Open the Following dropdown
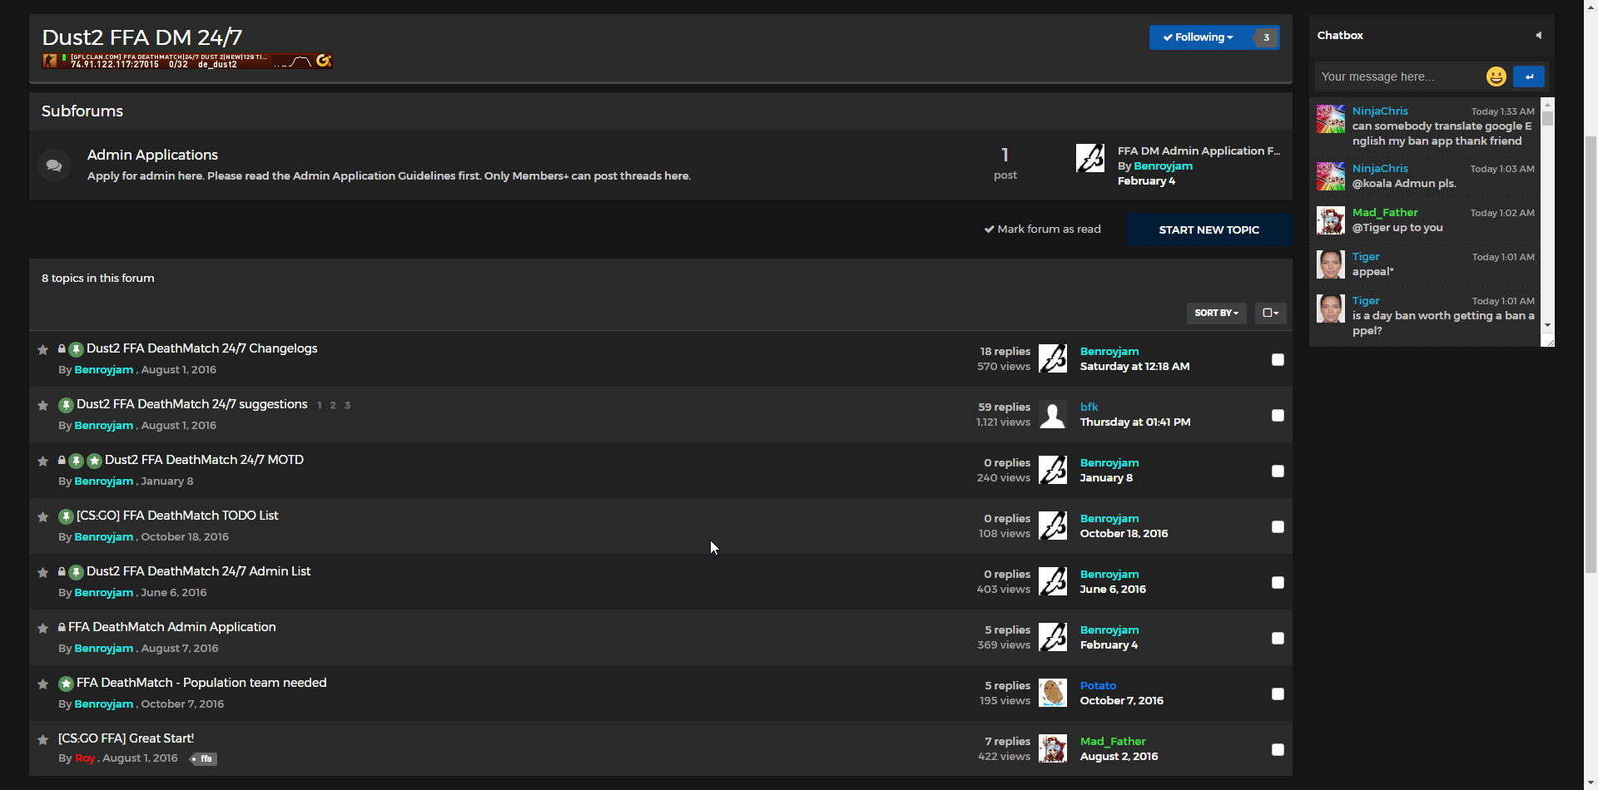The image size is (1598, 790). pyautogui.click(x=1199, y=37)
